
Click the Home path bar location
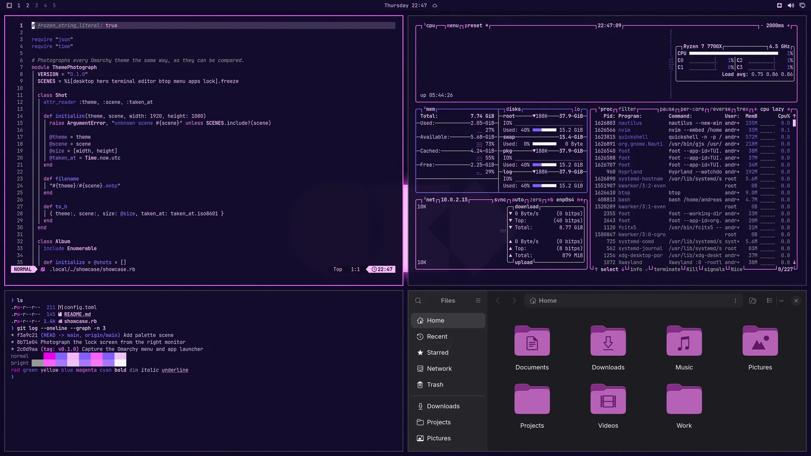click(x=543, y=301)
